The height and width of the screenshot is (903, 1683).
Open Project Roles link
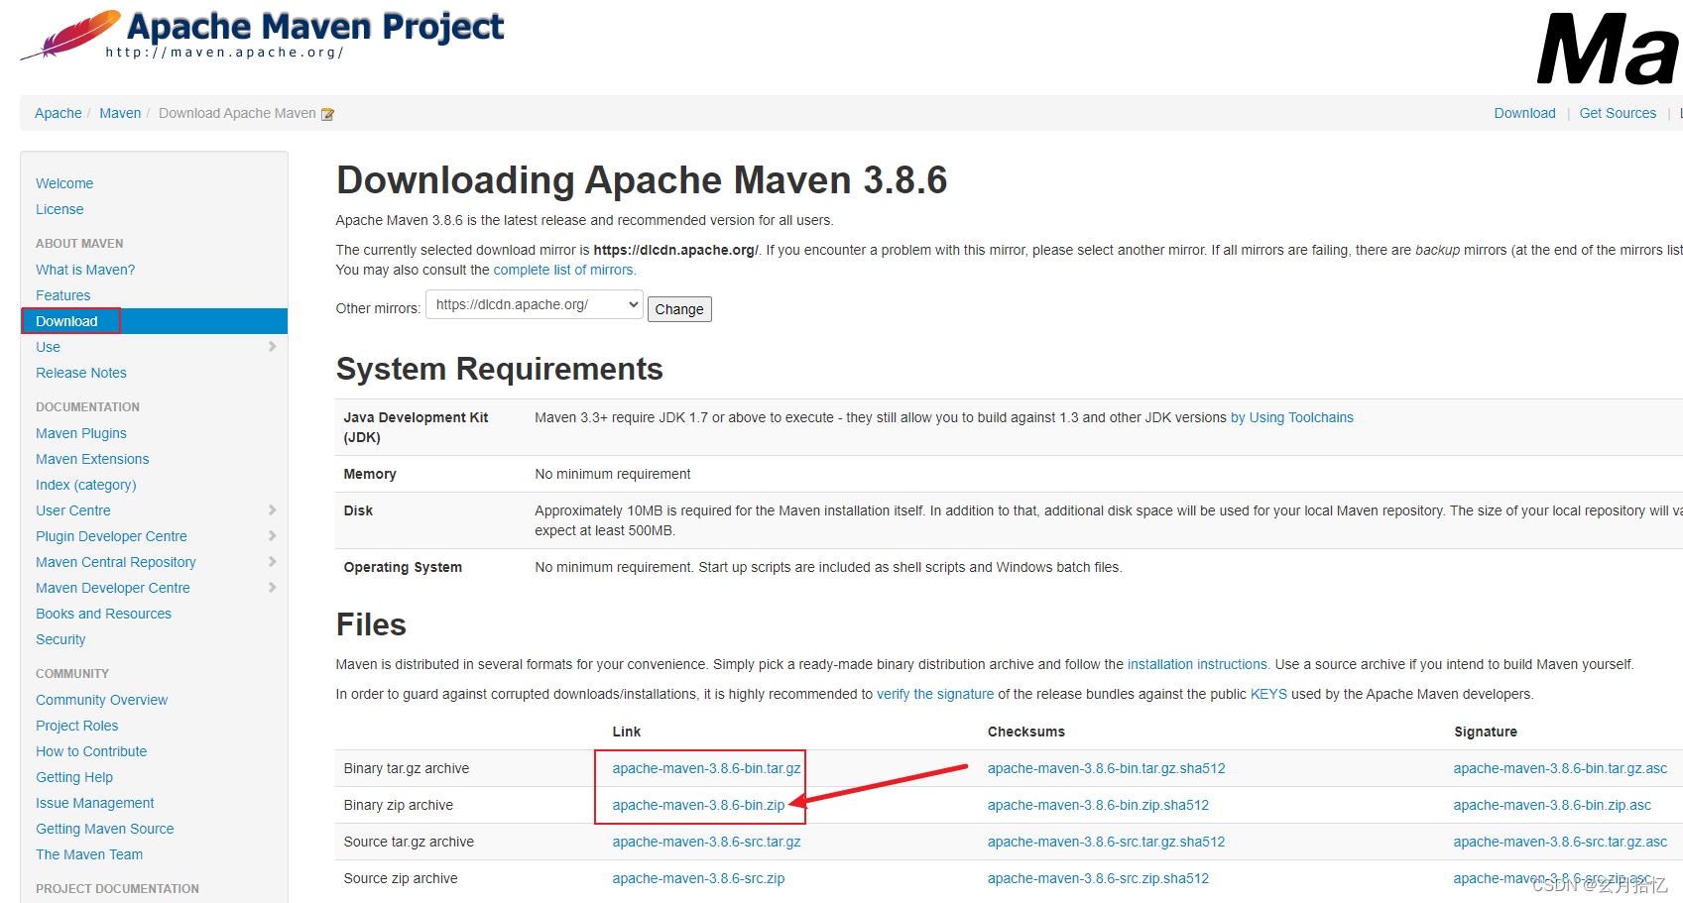(77, 726)
